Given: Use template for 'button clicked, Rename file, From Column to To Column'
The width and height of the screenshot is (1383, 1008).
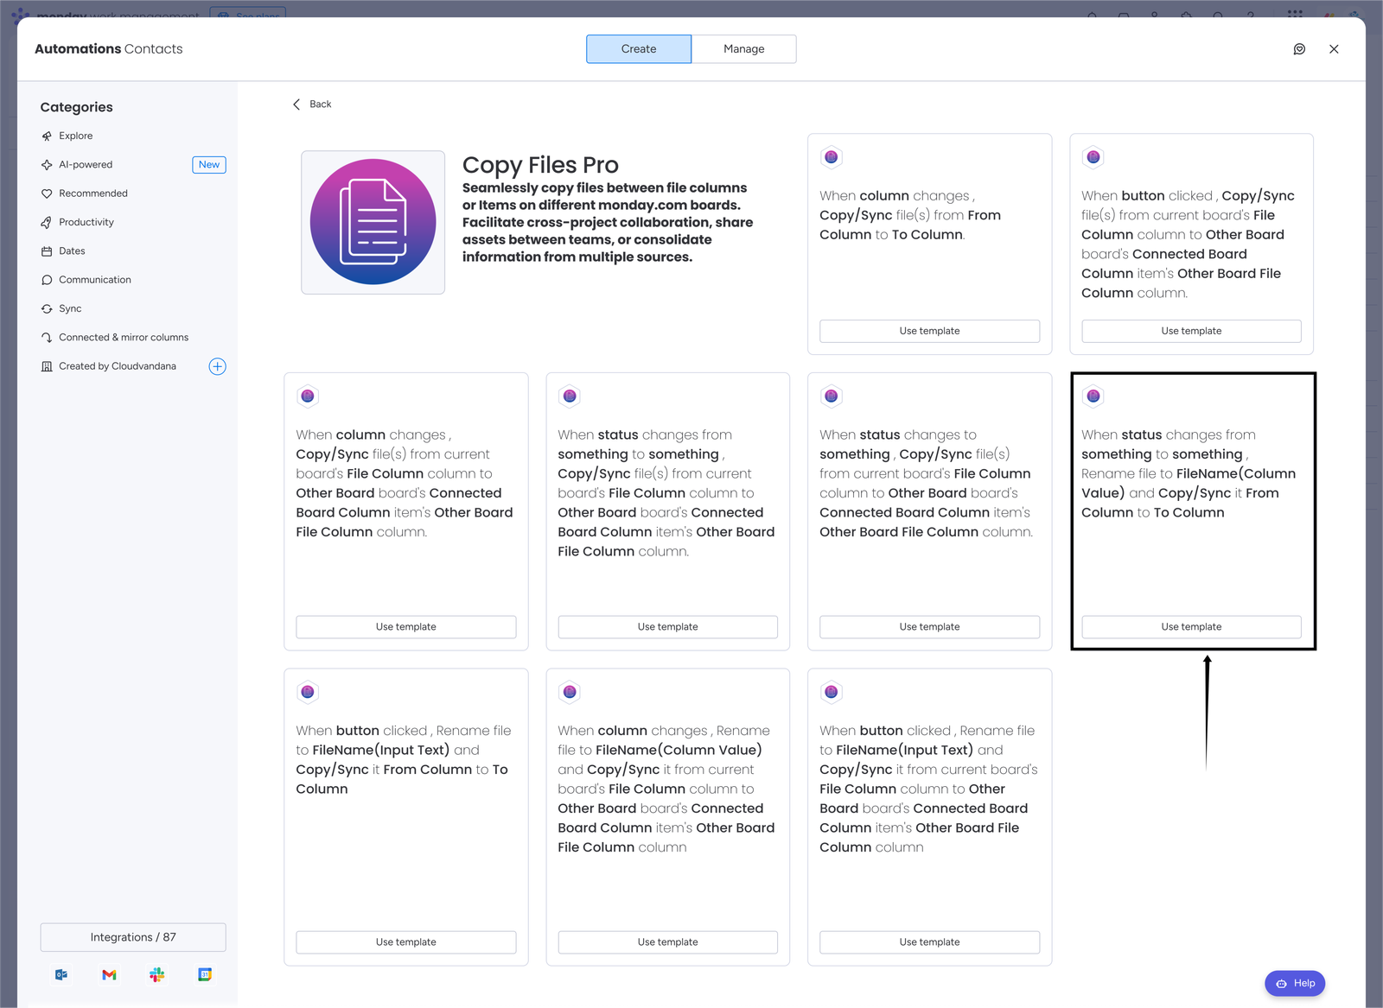Looking at the screenshot, I should 406,942.
